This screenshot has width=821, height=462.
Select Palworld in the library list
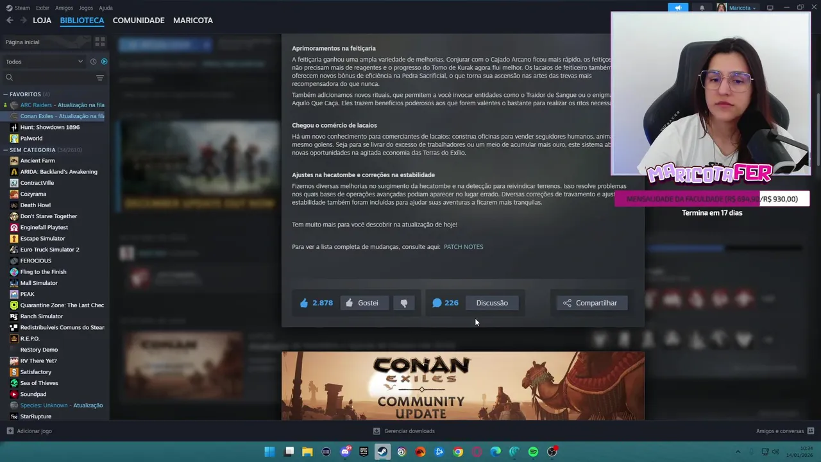coord(31,138)
